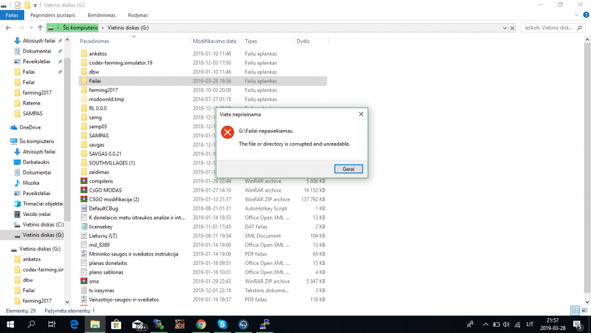Viewport: 591px width, 333px height.
Task: Open Microsoft Edge from the taskbar
Action: 74,324
